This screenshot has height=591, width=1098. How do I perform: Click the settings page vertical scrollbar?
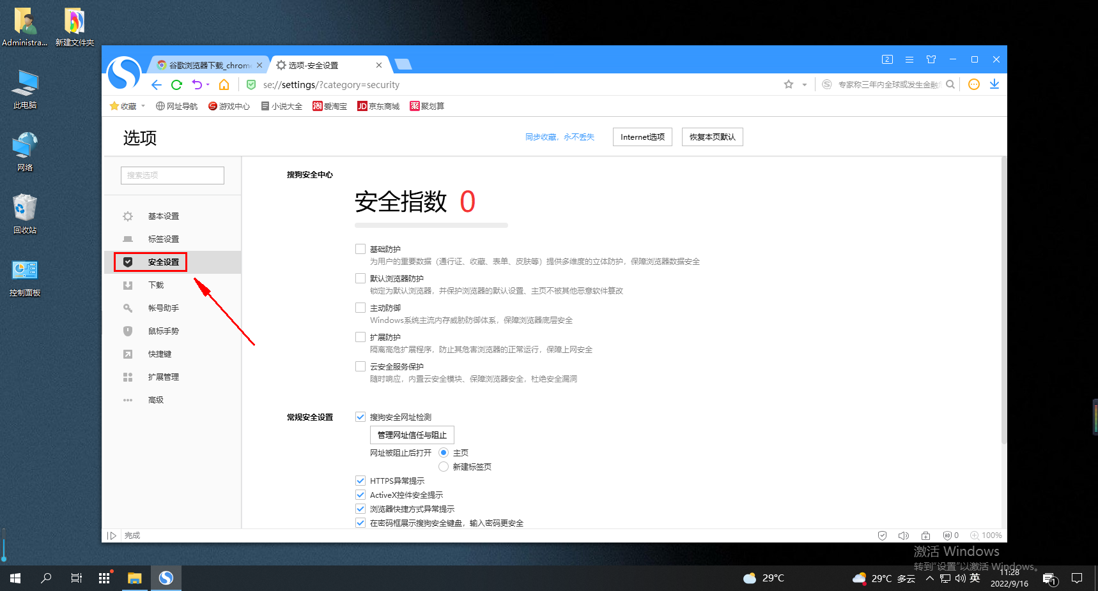[1004, 300]
